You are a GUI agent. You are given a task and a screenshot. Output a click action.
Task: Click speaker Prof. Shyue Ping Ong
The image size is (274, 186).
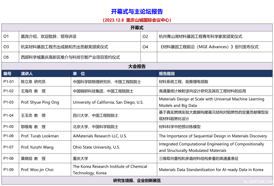40,102
